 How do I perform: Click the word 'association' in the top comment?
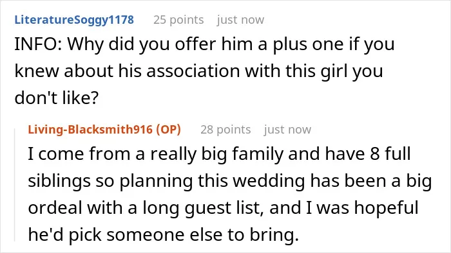pos(193,71)
